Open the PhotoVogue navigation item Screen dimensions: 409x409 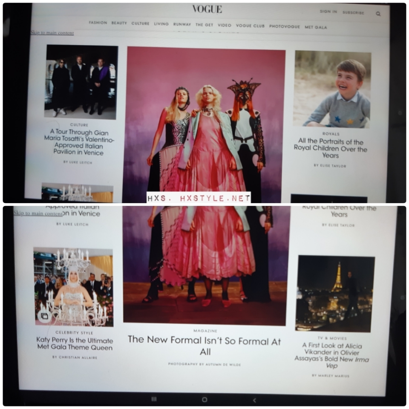click(x=284, y=26)
